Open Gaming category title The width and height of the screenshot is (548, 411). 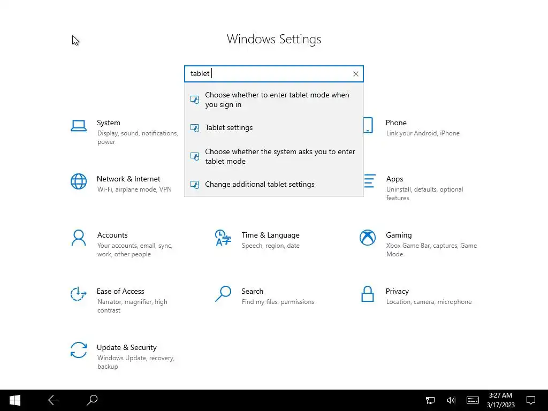pyautogui.click(x=399, y=235)
